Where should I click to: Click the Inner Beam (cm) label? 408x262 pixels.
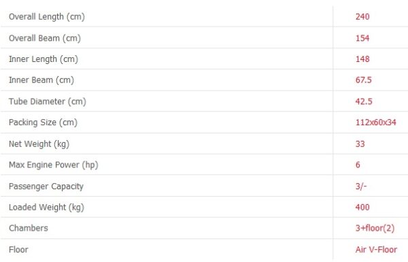(x=41, y=80)
